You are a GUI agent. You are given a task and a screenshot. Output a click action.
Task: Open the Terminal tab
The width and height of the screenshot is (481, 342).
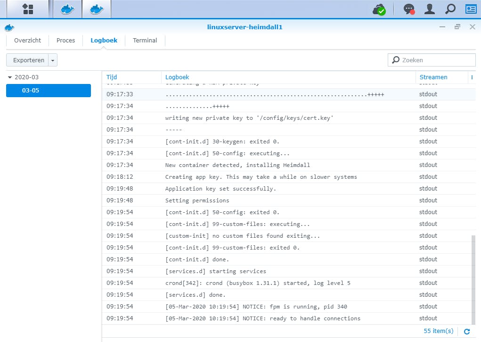[145, 40]
